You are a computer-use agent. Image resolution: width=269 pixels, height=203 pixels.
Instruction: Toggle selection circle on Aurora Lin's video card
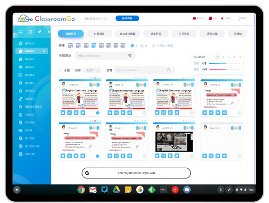(x=192, y=156)
